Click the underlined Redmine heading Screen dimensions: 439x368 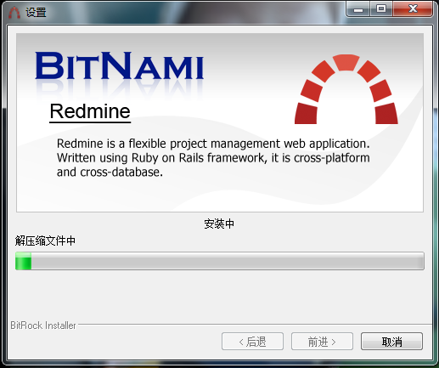point(90,111)
